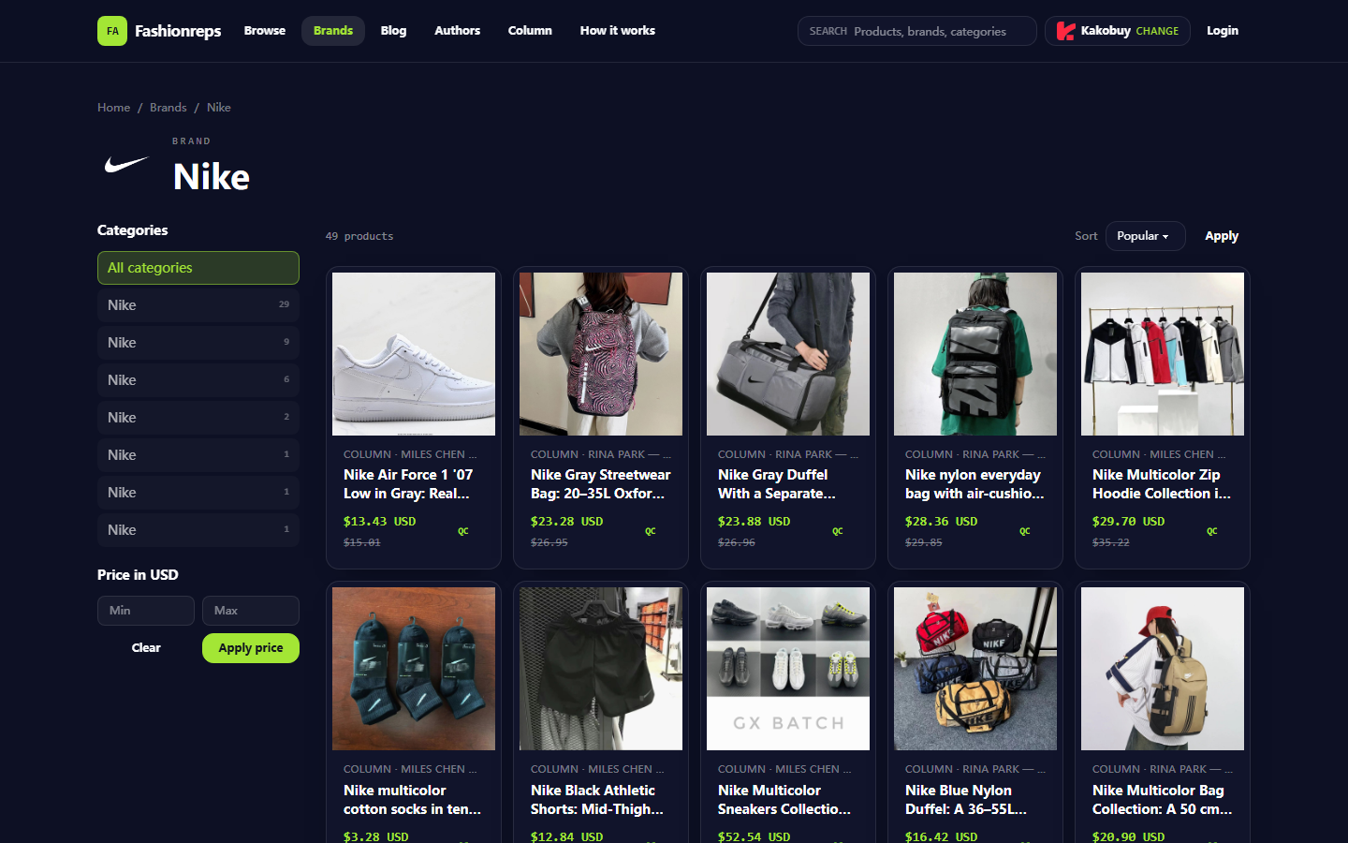Navigate to Column in the top nav
The width and height of the screenshot is (1348, 843).
tap(530, 31)
